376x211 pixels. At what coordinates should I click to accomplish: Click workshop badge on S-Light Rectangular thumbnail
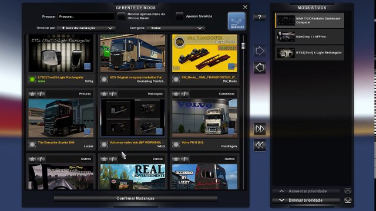coord(88,66)
